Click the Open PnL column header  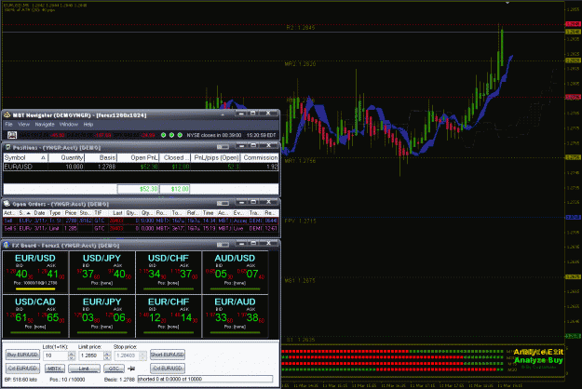pos(139,158)
